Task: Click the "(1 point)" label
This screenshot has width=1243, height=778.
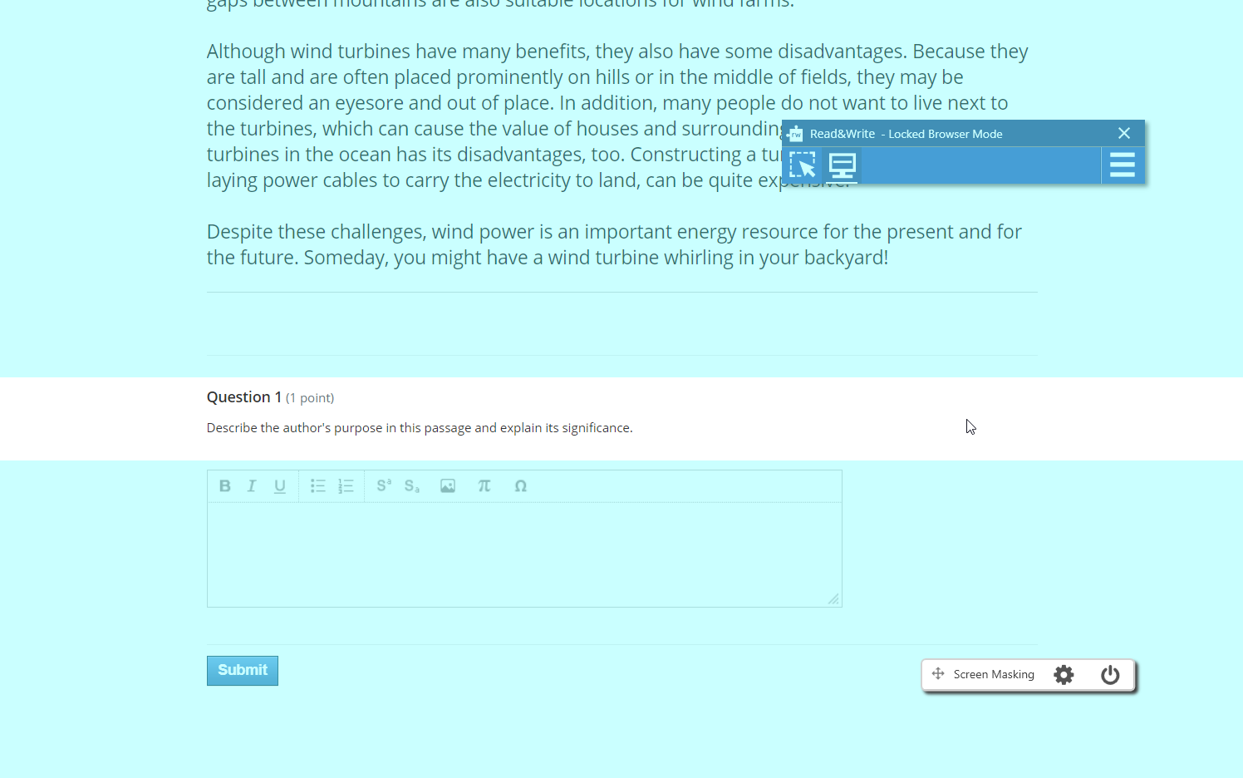Action: click(x=310, y=398)
